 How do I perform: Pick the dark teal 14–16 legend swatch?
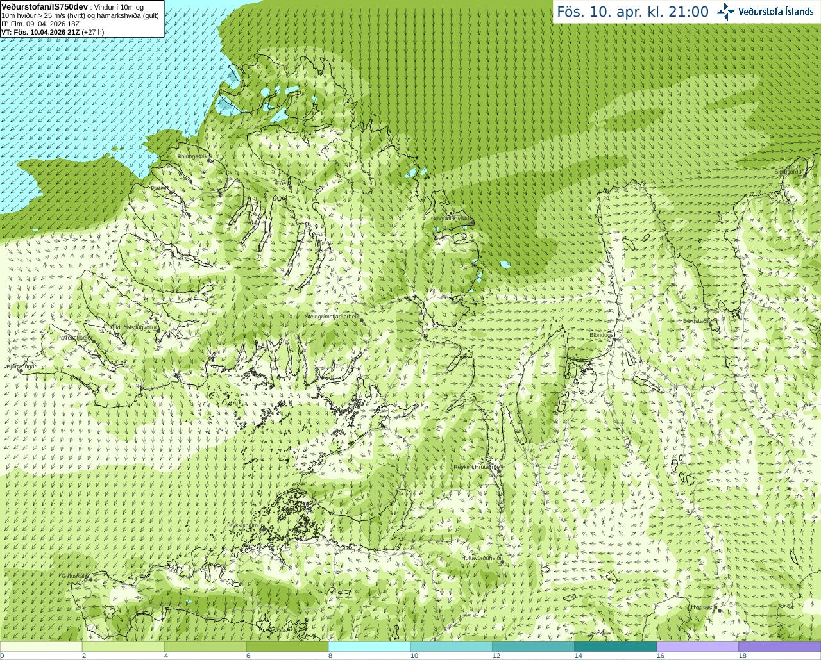coord(615,647)
